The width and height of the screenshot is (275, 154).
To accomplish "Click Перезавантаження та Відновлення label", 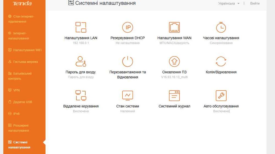I will [128, 75].
